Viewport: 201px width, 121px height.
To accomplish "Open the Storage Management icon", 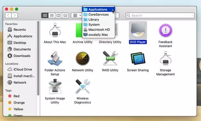I will (x=165, y=58).
